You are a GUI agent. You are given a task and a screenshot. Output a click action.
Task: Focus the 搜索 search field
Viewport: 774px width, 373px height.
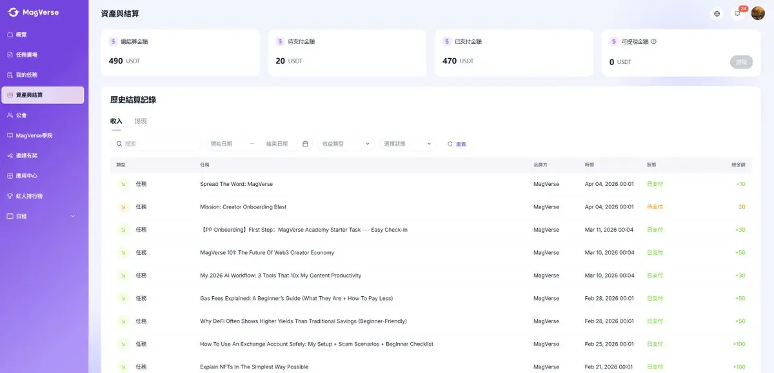(155, 144)
